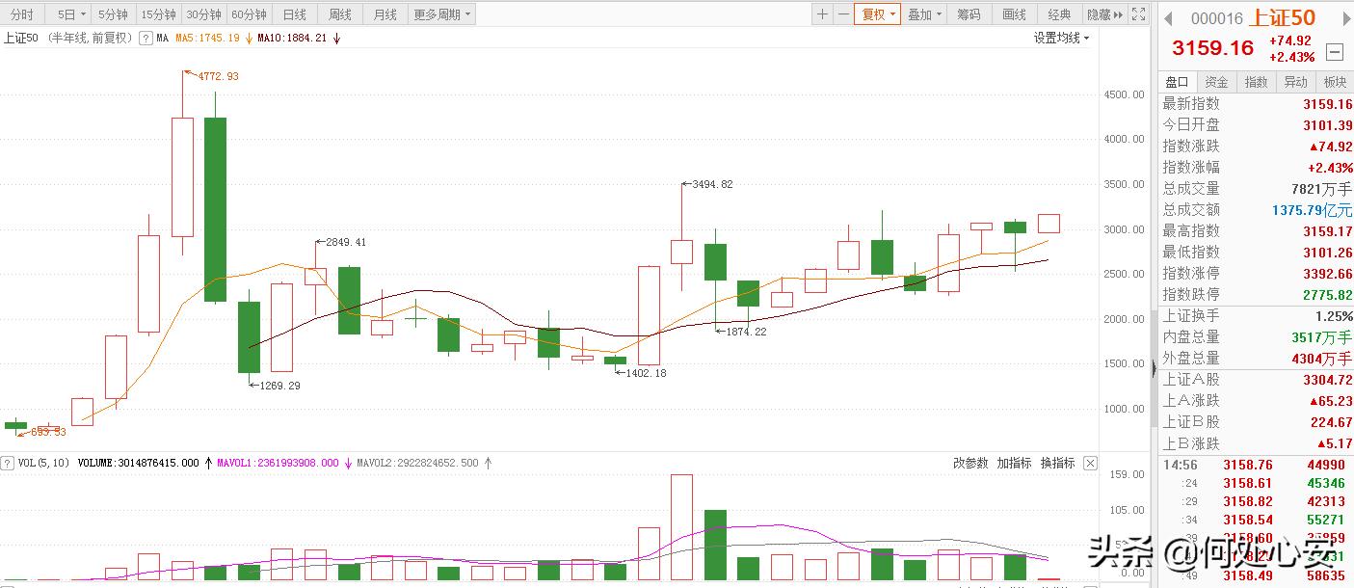Open MA indicator help question mark
The width and height of the screenshot is (1354, 588).
pyautogui.click(x=146, y=39)
